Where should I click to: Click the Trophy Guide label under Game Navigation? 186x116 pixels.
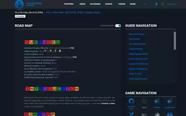(170, 108)
